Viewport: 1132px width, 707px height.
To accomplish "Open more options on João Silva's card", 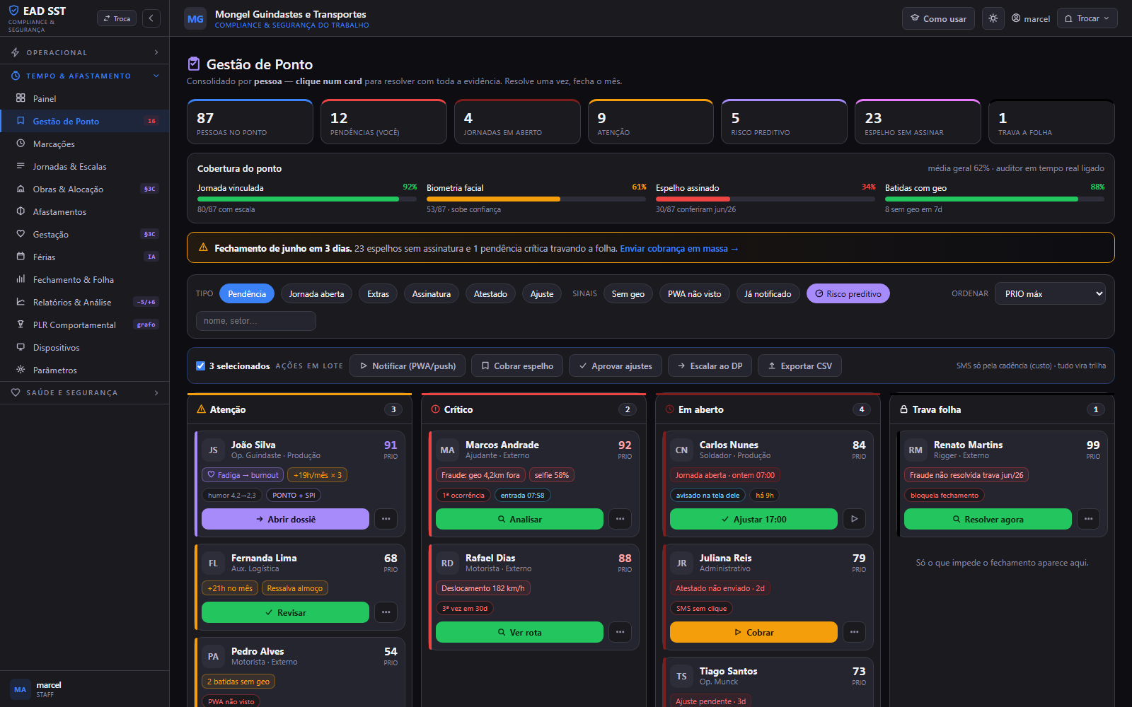I will [386, 519].
